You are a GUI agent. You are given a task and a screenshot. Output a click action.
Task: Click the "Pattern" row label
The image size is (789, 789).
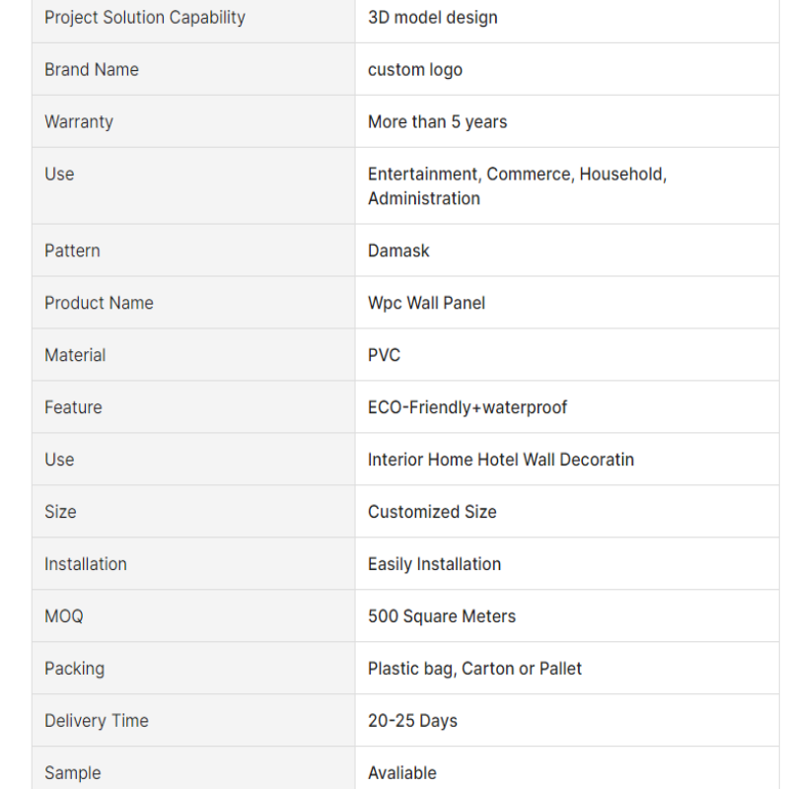pos(72,251)
